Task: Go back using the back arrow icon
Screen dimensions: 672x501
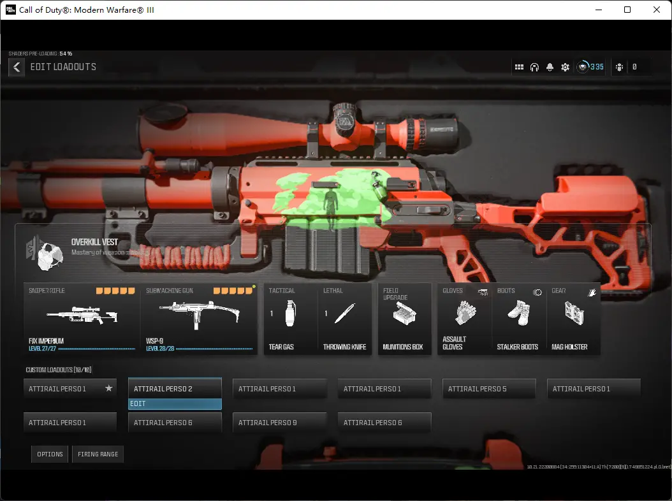Action: click(x=17, y=68)
